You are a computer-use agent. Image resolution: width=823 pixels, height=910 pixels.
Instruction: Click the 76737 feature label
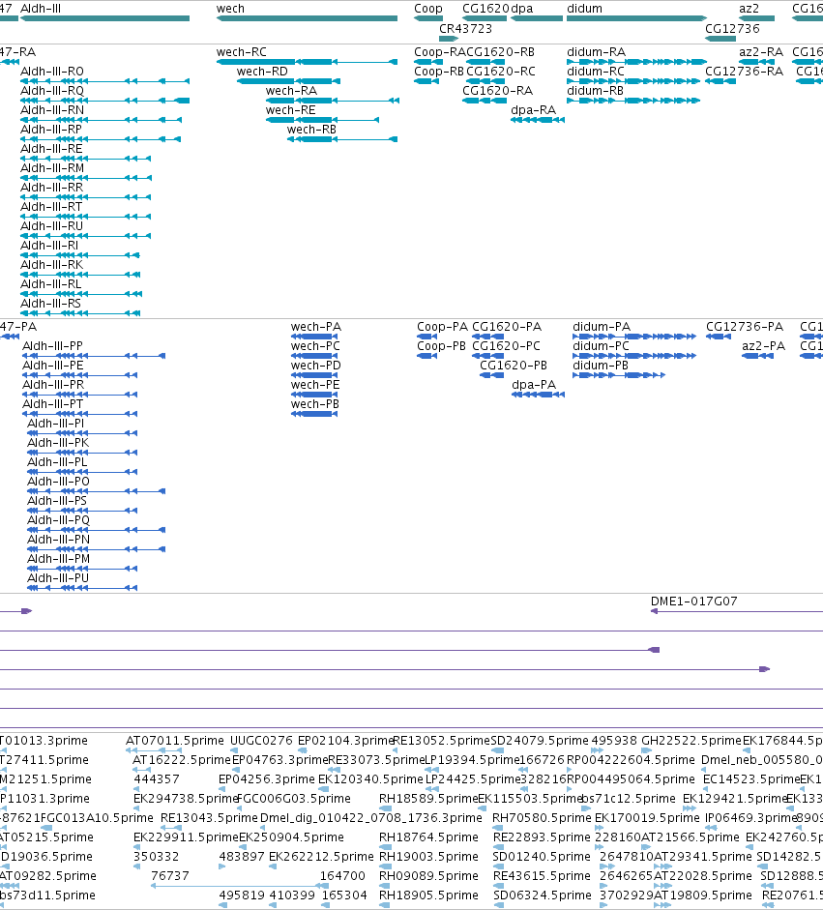[x=170, y=876]
